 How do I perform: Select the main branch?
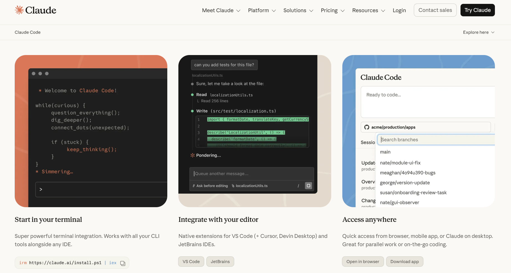pyautogui.click(x=385, y=152)
